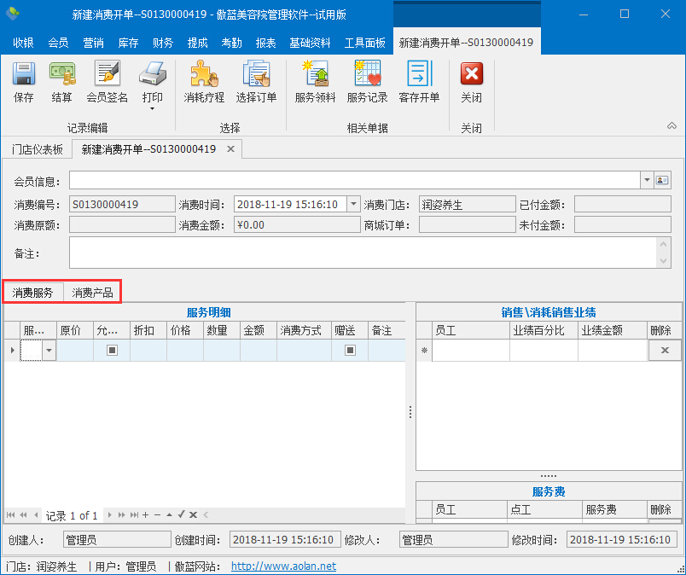Click the 点工 column header
Viewport: 686px width, 575px height.
tap(544, 509)
